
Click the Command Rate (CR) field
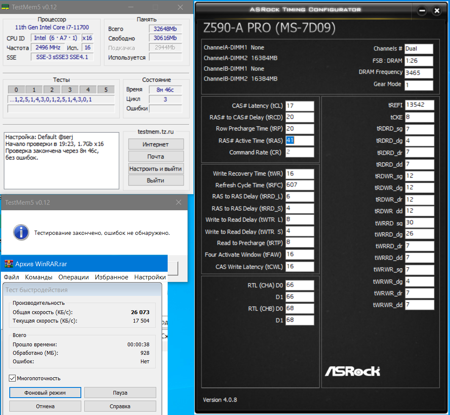click(x=300, y=152)
